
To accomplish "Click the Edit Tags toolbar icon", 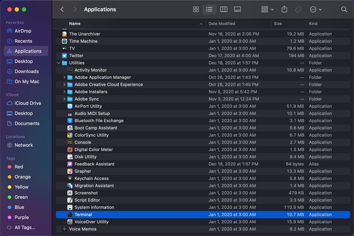I will 298,9.
